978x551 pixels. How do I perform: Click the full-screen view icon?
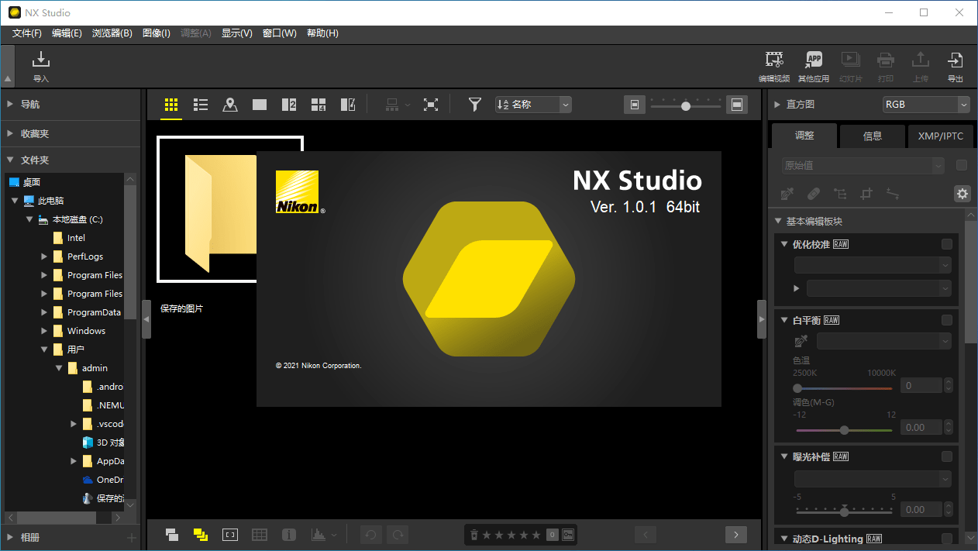click(431, 105)
